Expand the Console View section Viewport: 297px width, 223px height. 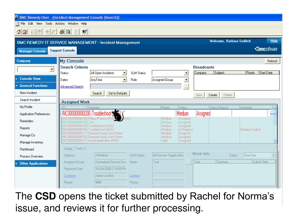(36, 79)
